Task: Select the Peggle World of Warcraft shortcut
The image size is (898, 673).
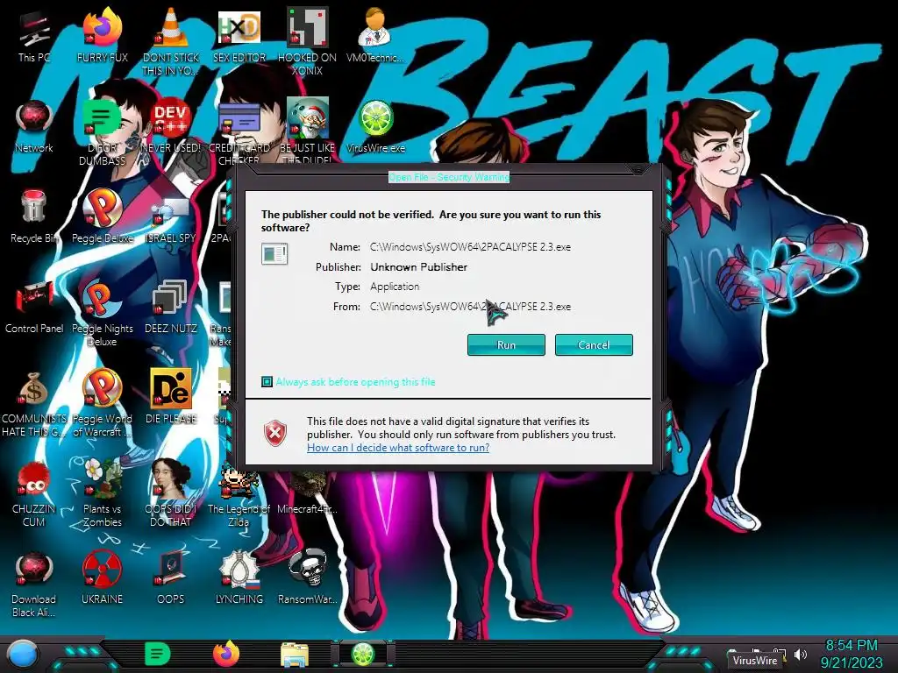Action: 102,403
